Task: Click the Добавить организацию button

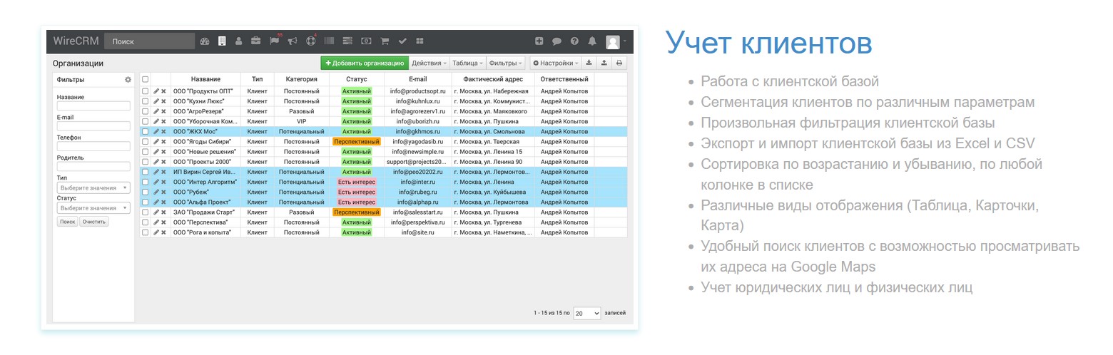Action: coord(365,63)
